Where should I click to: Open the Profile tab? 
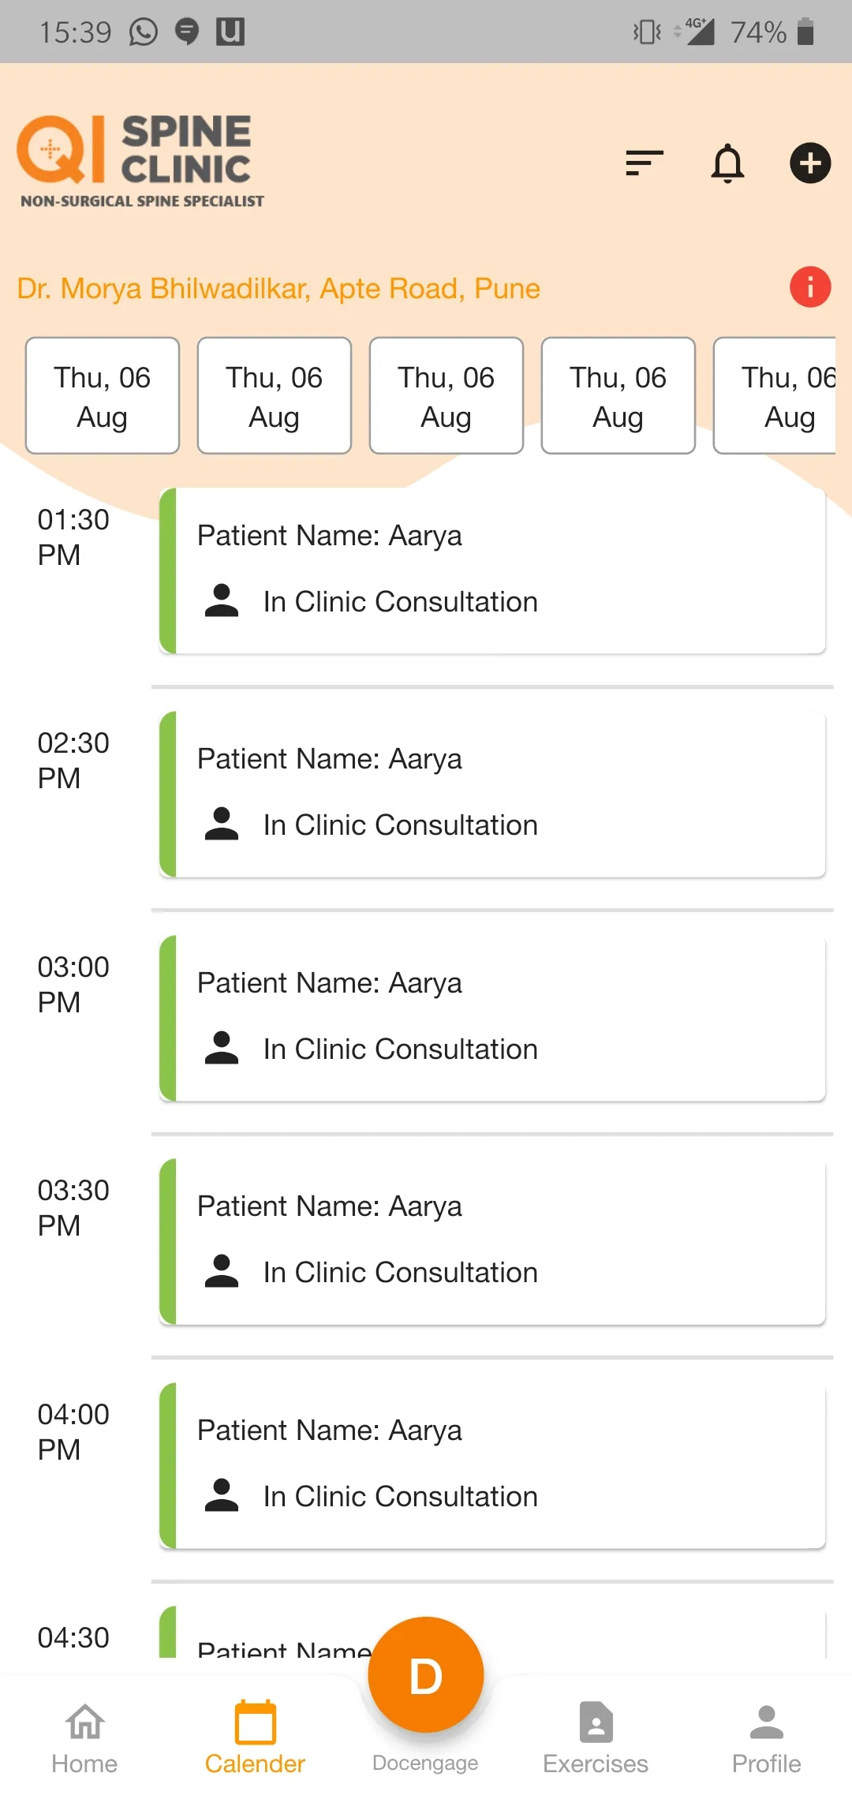tap(766, 1737)
